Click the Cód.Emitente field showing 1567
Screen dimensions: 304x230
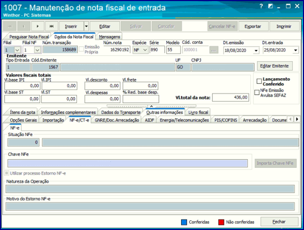point(46,67)
